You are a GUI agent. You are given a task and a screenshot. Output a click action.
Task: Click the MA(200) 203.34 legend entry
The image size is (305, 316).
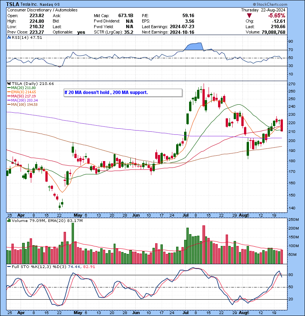(22, 100)
